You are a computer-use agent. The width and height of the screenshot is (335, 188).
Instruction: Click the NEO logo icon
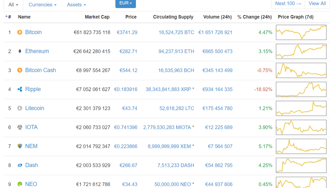point(20,184)
